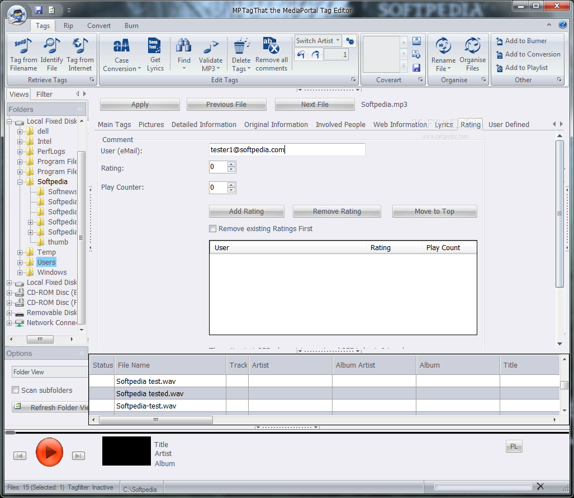The width and height of the screenshot is (574, 498).
Task: Click the folder tree horizontal scrollbar thumb
Action: click(x=40, y=339)
